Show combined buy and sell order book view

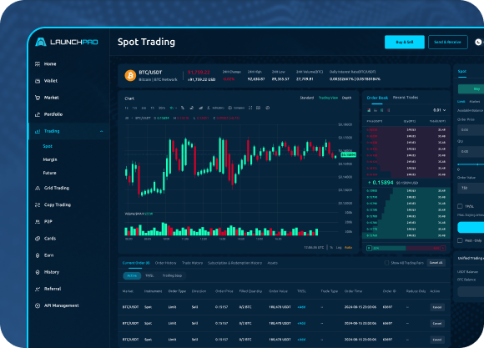pyautogui.click(x=369, y=110)
